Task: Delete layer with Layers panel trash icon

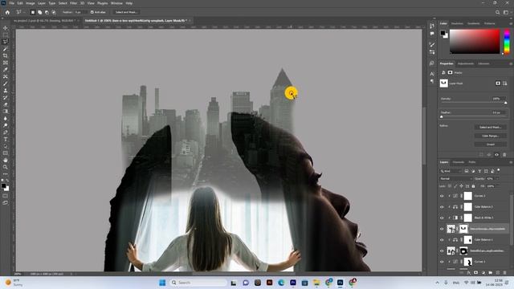Action: click(x=505, y=273)
